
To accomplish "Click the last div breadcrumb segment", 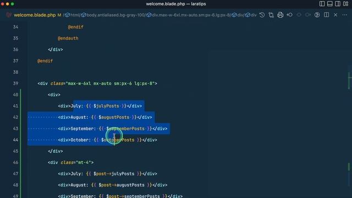I will pyautogui.click(x=254, y=15).
